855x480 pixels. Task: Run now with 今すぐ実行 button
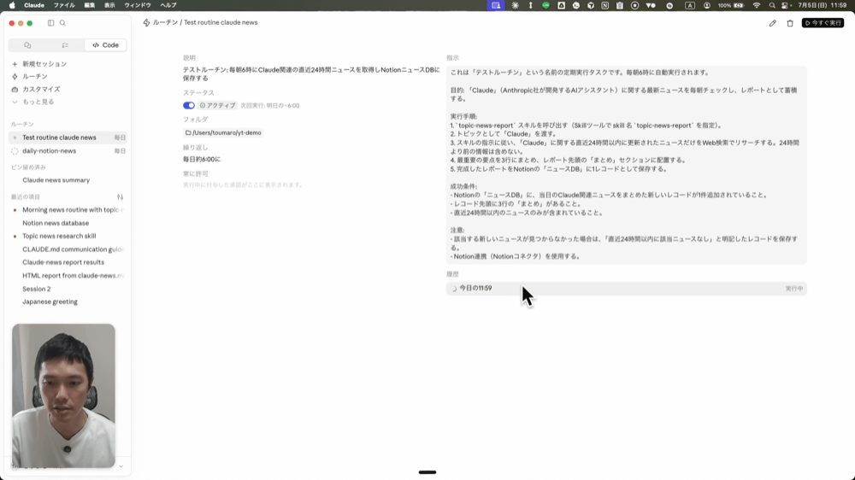[x=823, y=23]
